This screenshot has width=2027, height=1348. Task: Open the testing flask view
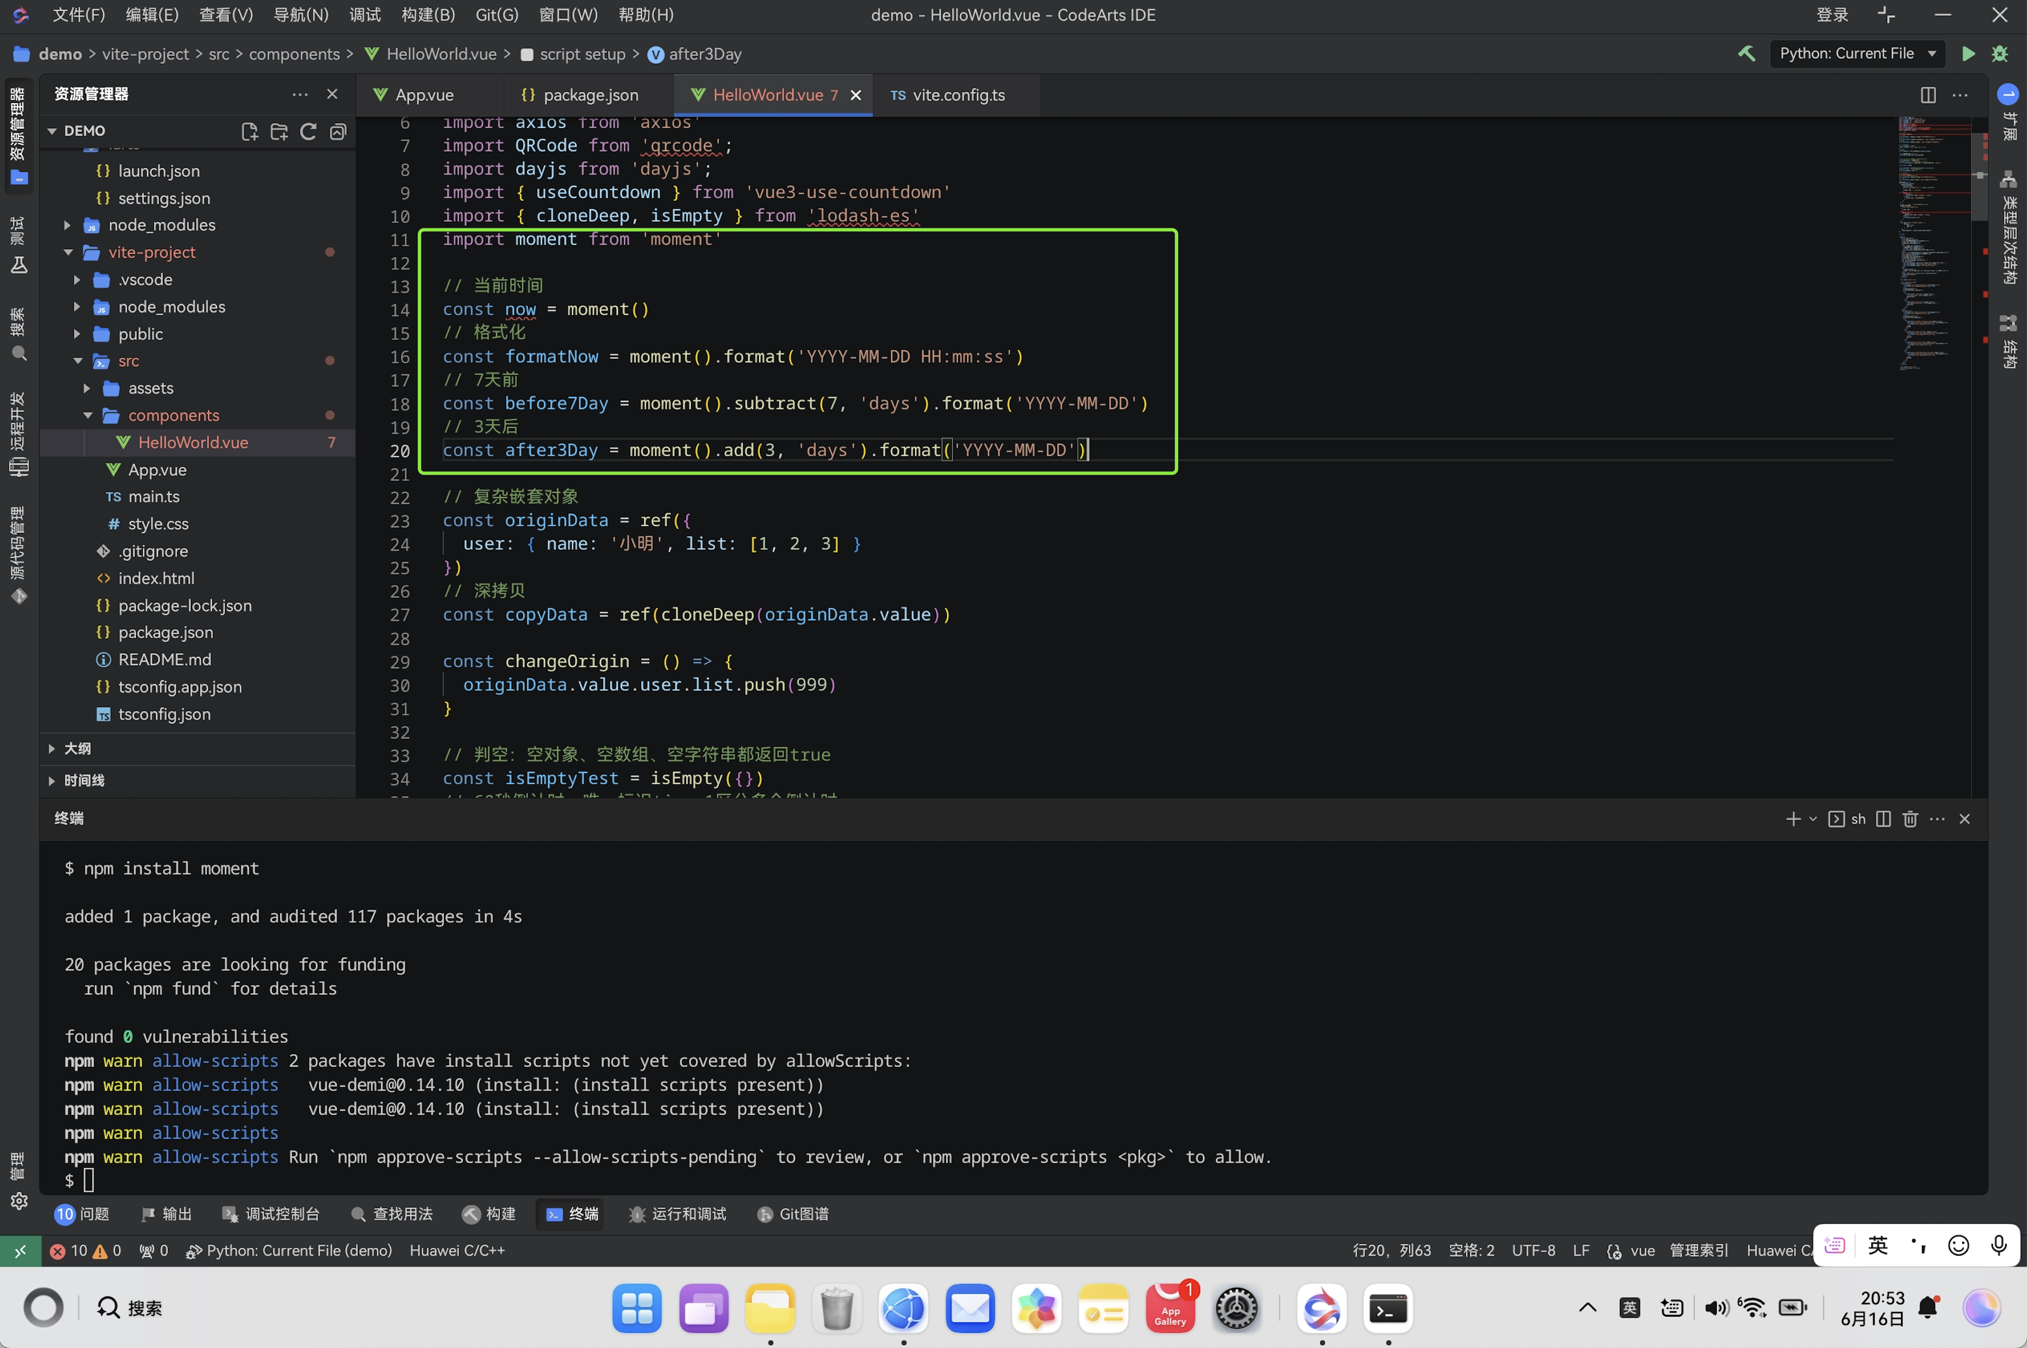click(x=19, y=245)
